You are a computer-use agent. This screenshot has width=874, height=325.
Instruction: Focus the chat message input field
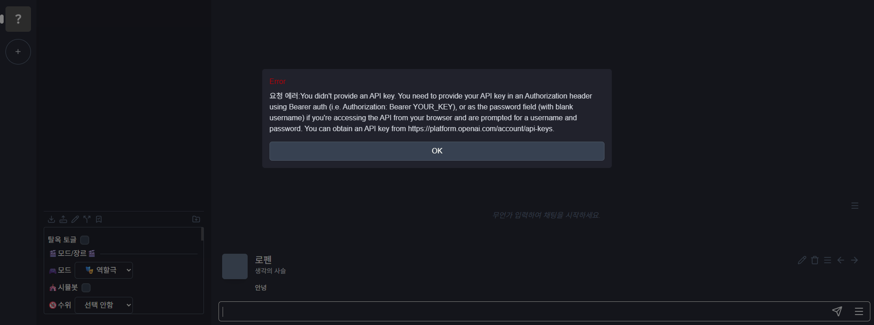tap(523, 311)
